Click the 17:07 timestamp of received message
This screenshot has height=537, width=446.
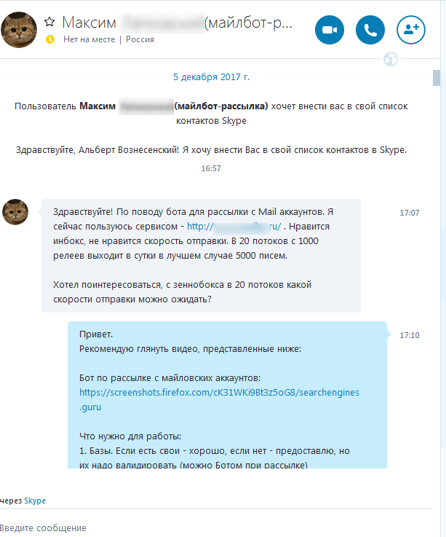[x=410, y=213]
